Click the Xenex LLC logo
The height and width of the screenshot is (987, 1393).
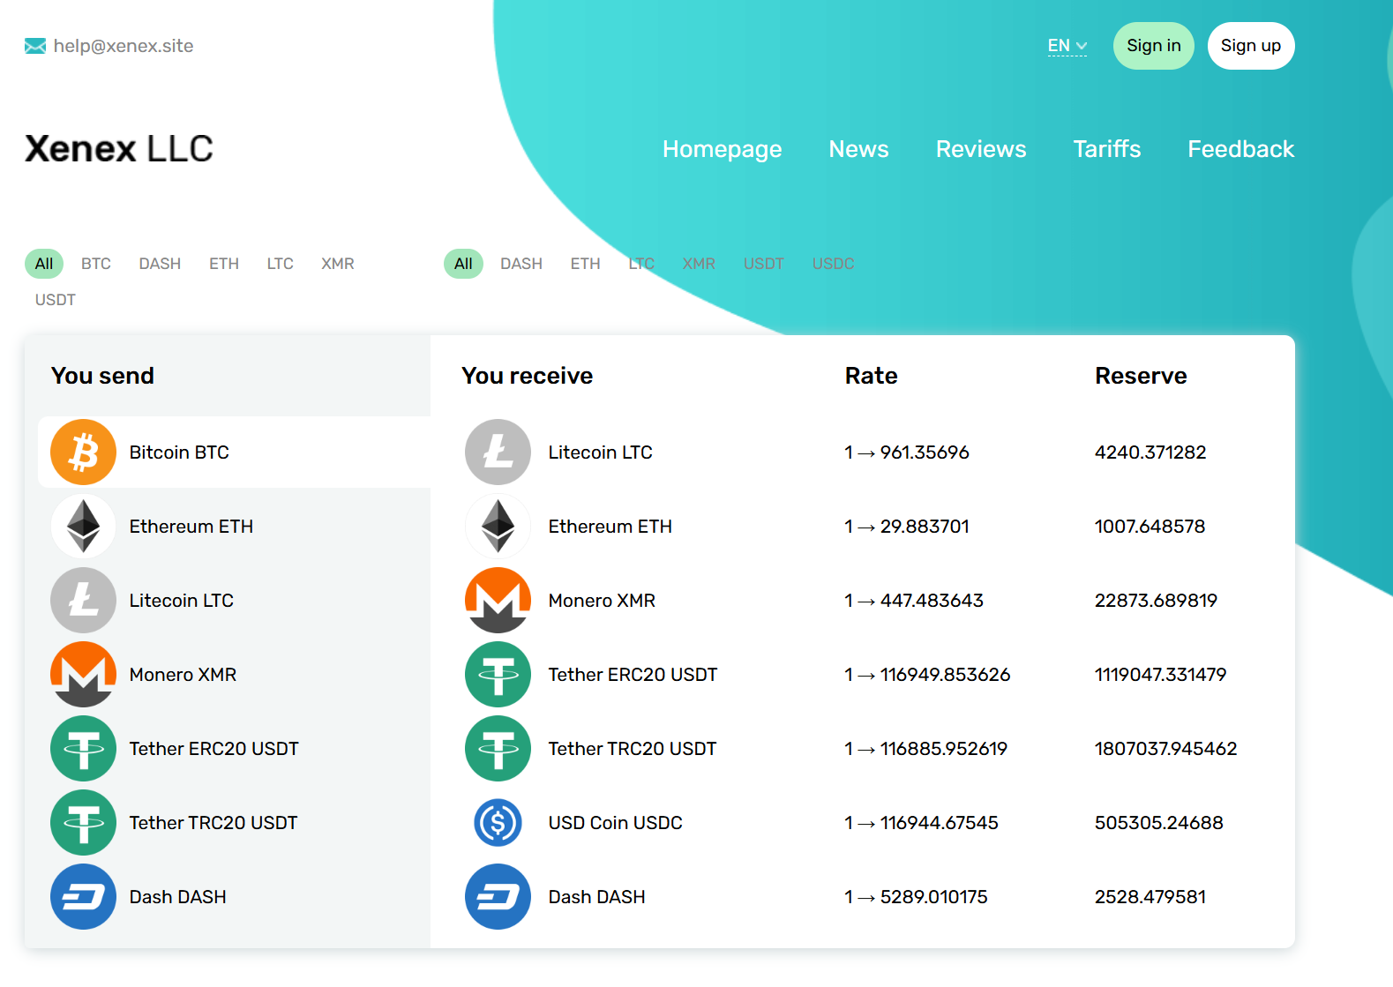coord(119,148)
